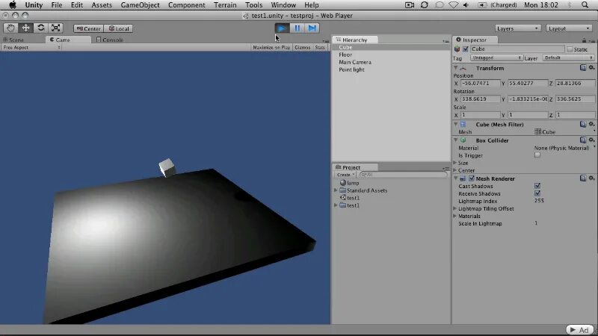Open the GameObject menu
This screenshot has width=598, height=336.
(x=140, y=5)
